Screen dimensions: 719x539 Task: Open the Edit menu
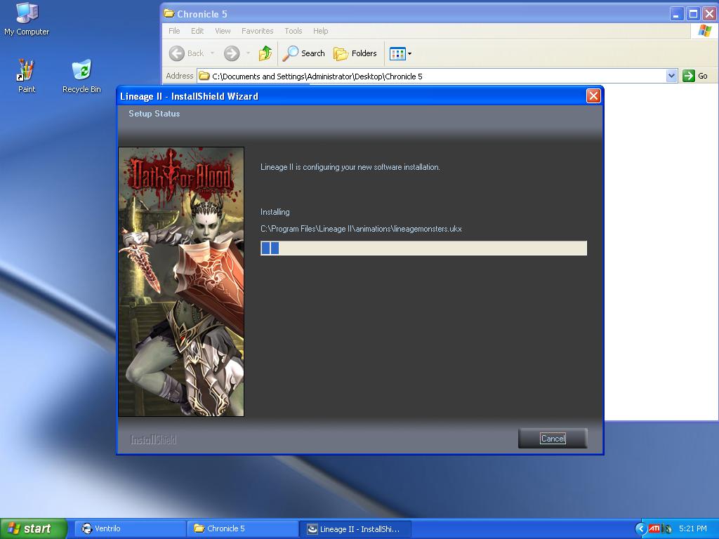[x=197, y=31]
